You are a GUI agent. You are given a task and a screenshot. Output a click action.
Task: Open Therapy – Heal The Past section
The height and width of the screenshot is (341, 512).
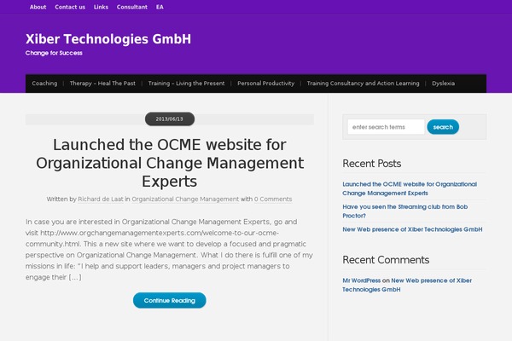(x=102, y=84)
